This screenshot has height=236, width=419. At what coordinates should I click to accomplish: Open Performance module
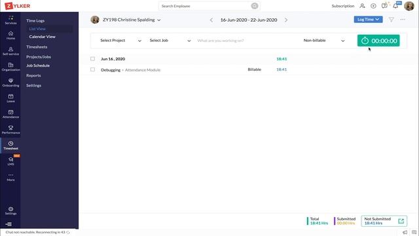10,130
